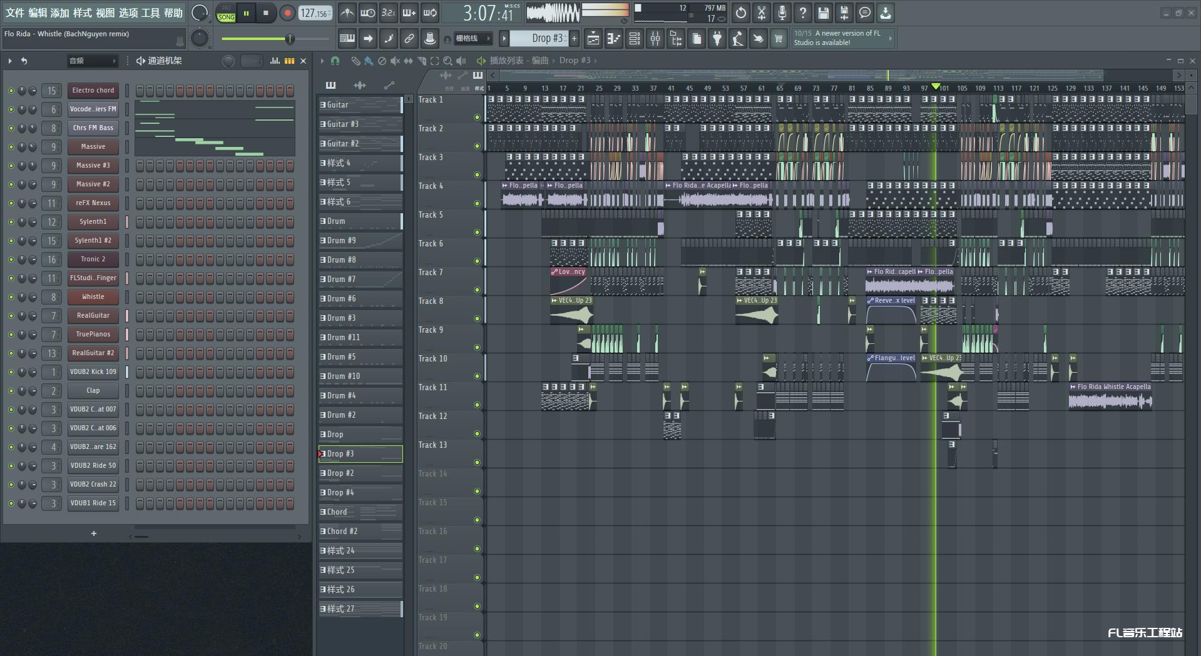Toggle SONG/PAT mode switch
The width and height of the screenshot is (1201, 656).
227,13
